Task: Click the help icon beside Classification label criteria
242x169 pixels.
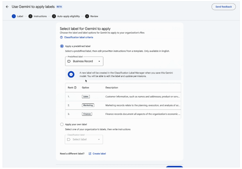Action: [x=61, y=37]
